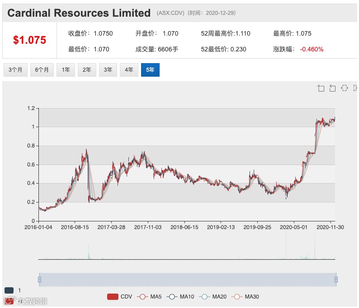
Task: Switch chart range to 6个月
Action: (42, 70)
